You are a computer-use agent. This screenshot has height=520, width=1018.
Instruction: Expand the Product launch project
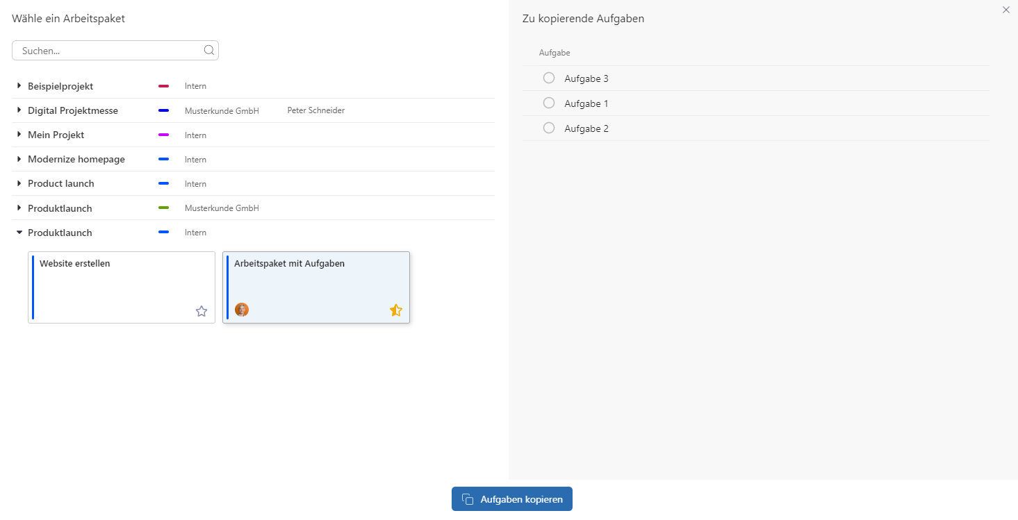(19, 183)
